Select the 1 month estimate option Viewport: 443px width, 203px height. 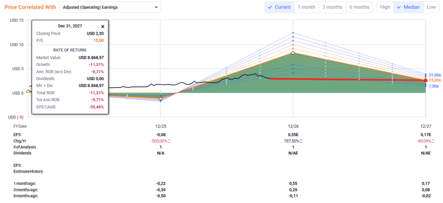pos(306,7)
